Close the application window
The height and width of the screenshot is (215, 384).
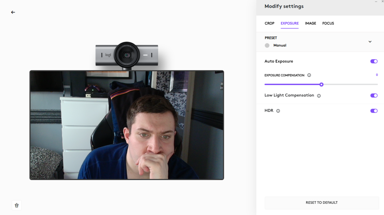pyautogui.click(x=382, y=2)
